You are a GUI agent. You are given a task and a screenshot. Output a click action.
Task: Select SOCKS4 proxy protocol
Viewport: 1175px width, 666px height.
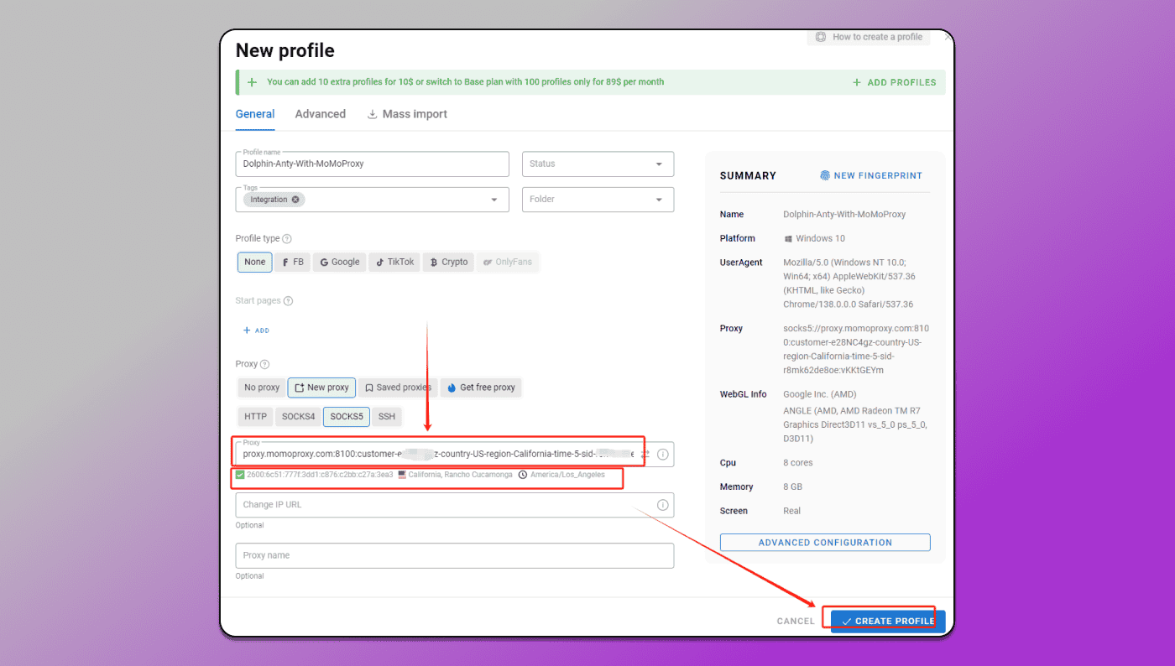(298, 417)
